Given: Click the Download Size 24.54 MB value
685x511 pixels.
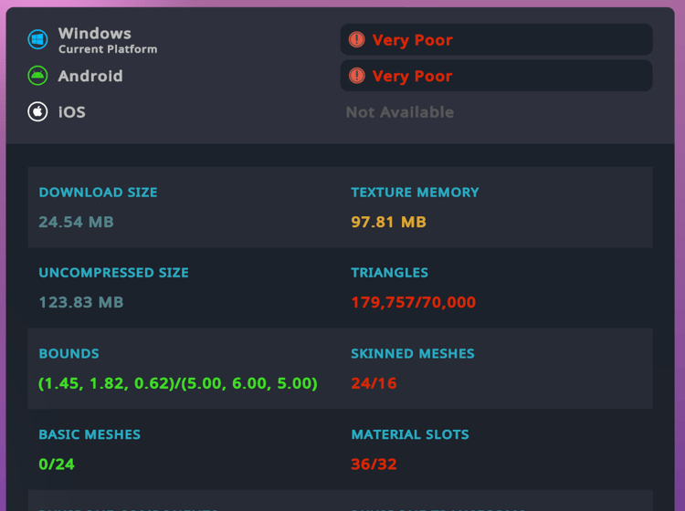Looking at the screenshot, I should point(76,222).
